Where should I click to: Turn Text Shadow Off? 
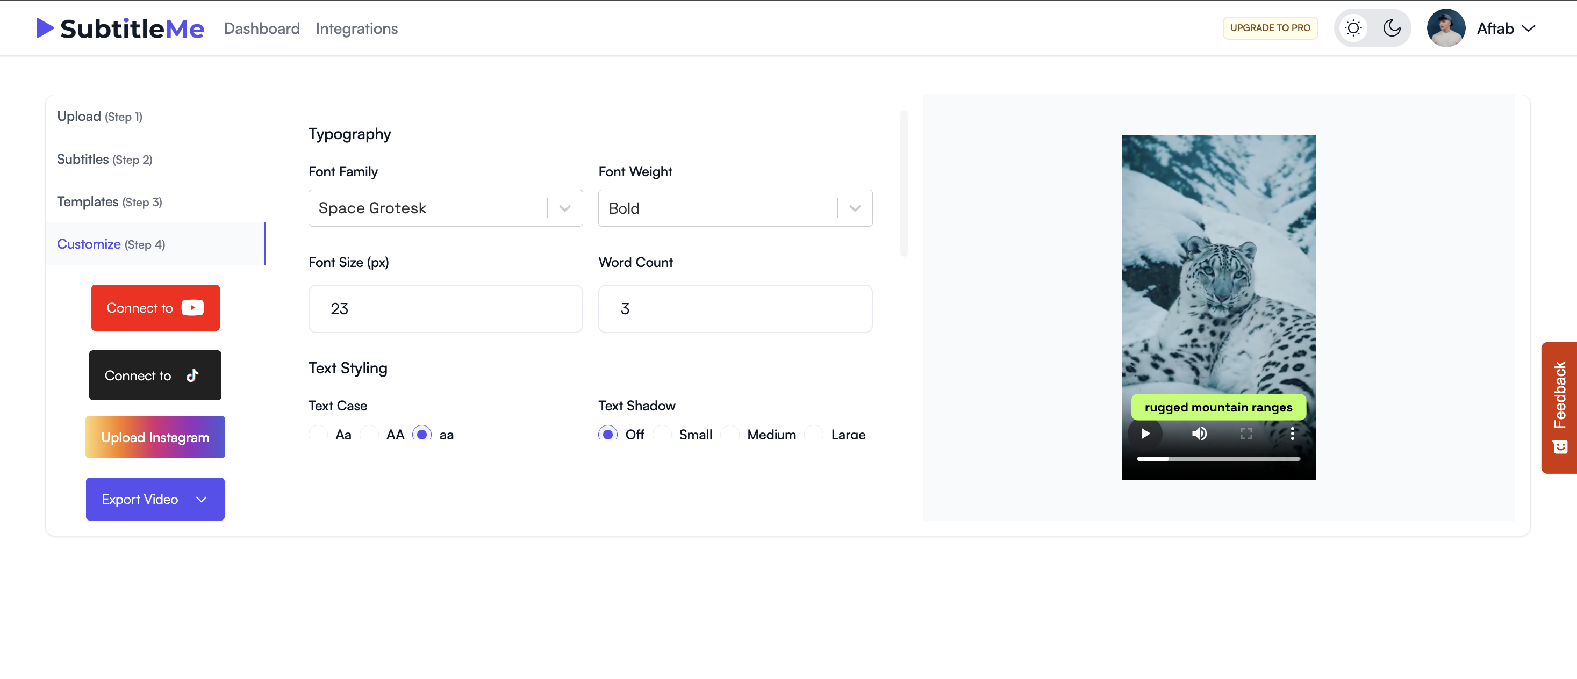click(607, 434)
